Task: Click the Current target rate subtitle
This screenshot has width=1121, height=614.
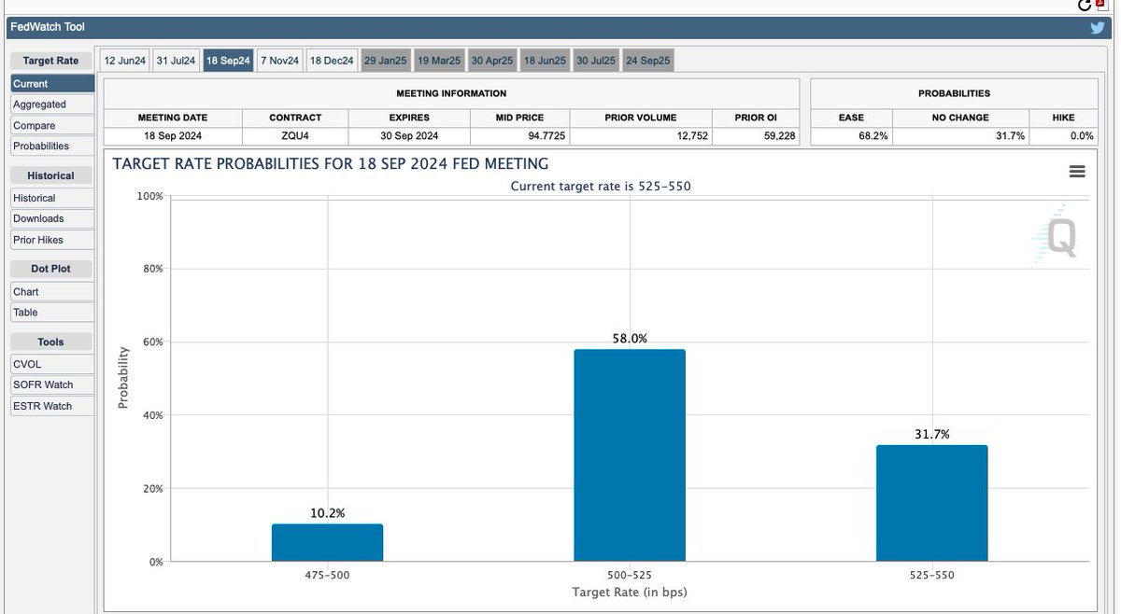Action: click(x=601, y=187)
